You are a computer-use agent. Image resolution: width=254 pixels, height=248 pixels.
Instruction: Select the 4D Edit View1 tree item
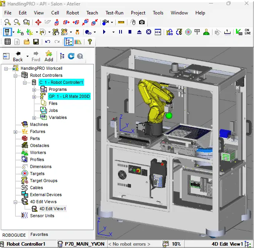tap(53, 209)
